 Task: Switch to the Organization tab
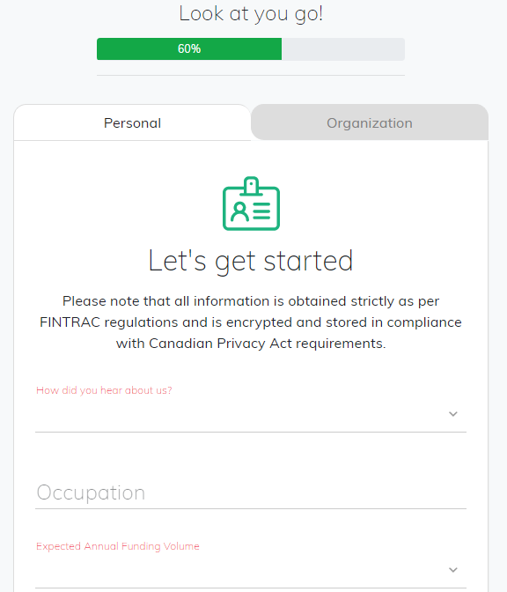pos(370,122)
